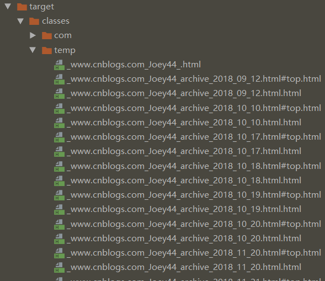Viewport: 325px width, 281px height.
Task: Click file icon of 2018_10_17.html.html
Action: pos(59,151)
